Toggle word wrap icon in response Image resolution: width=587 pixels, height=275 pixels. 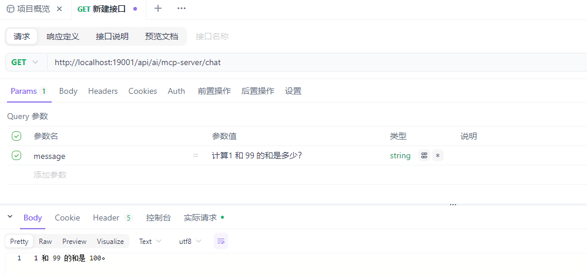[221, 241]
